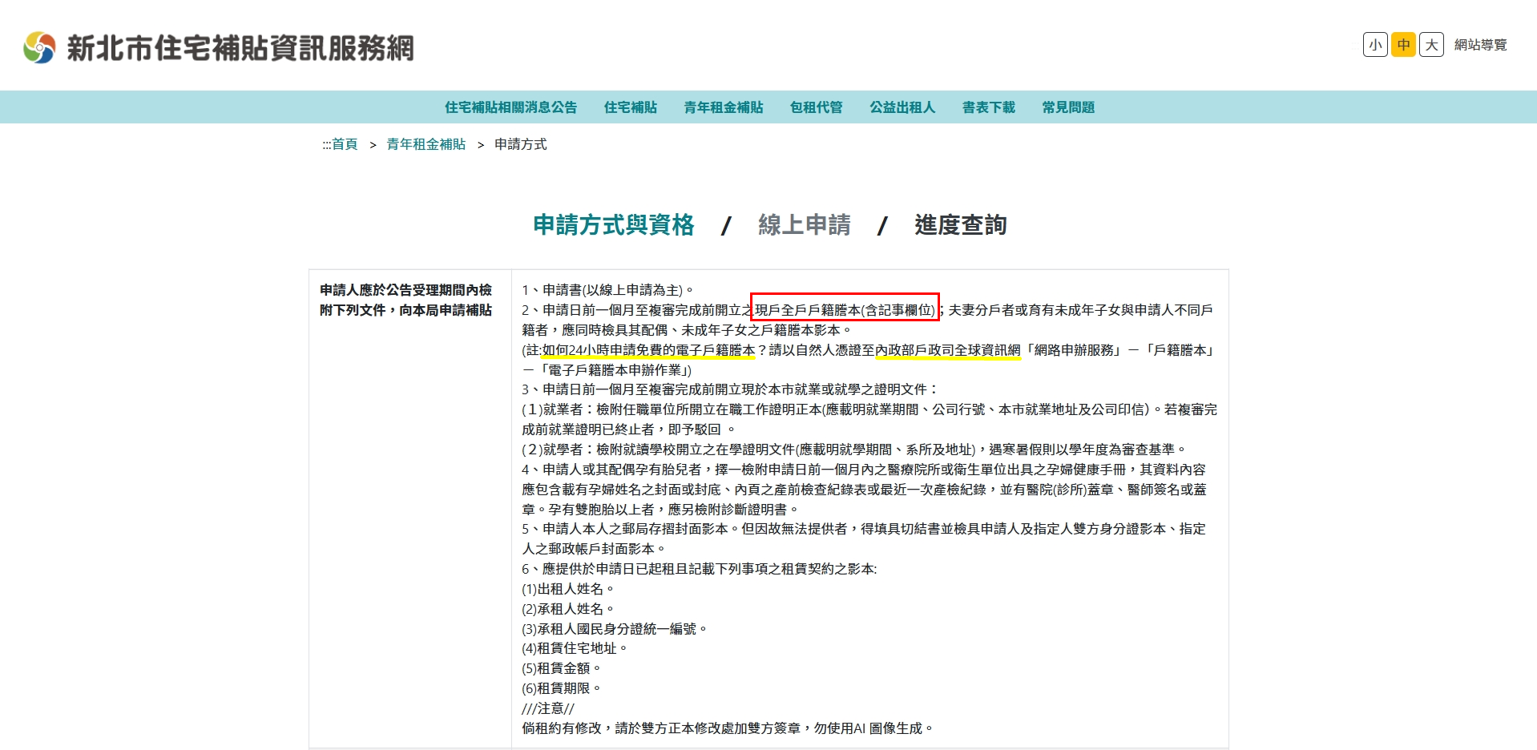
Task: Click the line 1、申請書(以線上申請為主)
Action: click(x=608, y=290)
